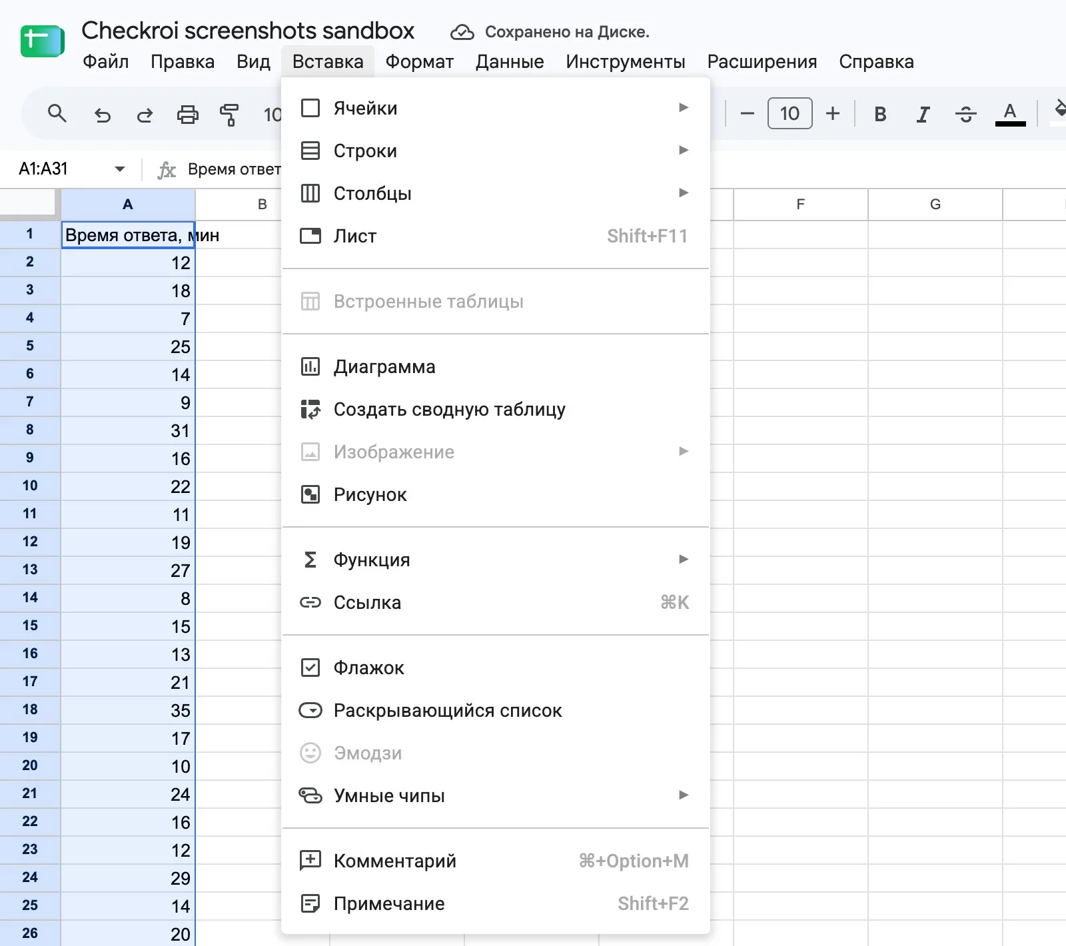Insert a new Лист

click(x=495, y=236)
